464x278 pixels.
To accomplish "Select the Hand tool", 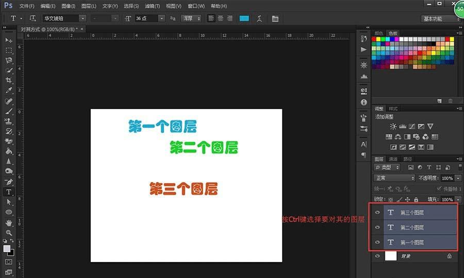I will (x=9, y=222).
